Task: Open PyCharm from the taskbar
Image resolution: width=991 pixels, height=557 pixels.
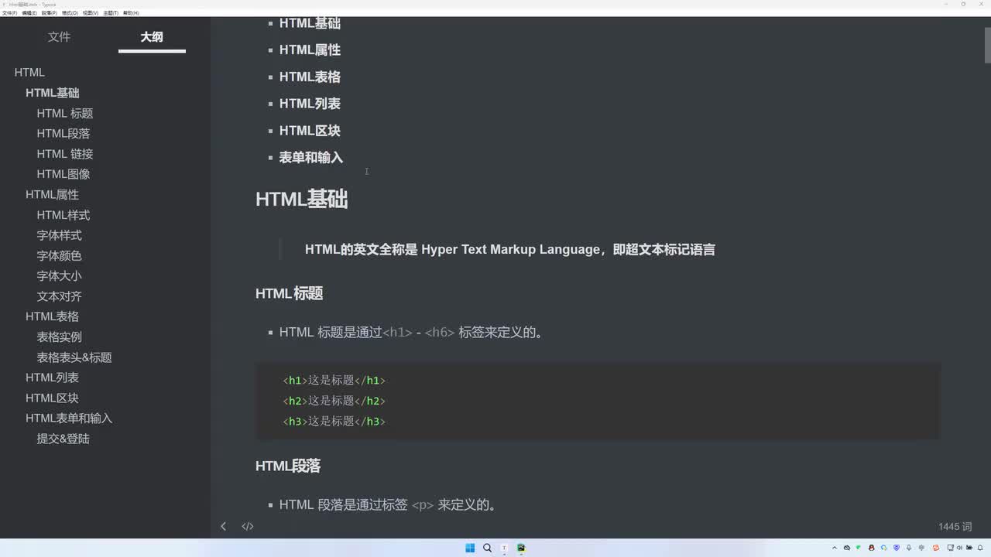Action: [521, 548]
